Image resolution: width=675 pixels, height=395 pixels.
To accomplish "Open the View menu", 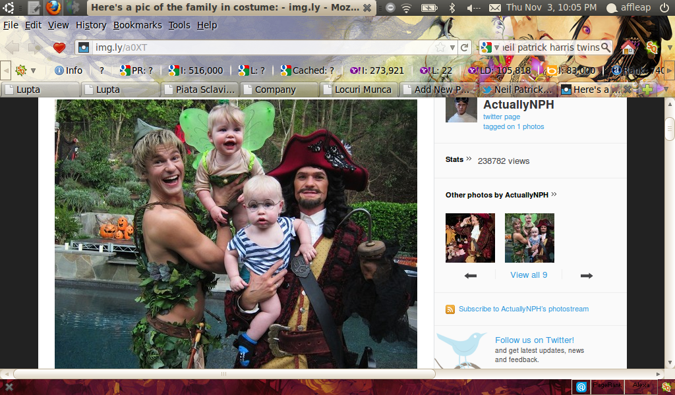I will 58,26.
